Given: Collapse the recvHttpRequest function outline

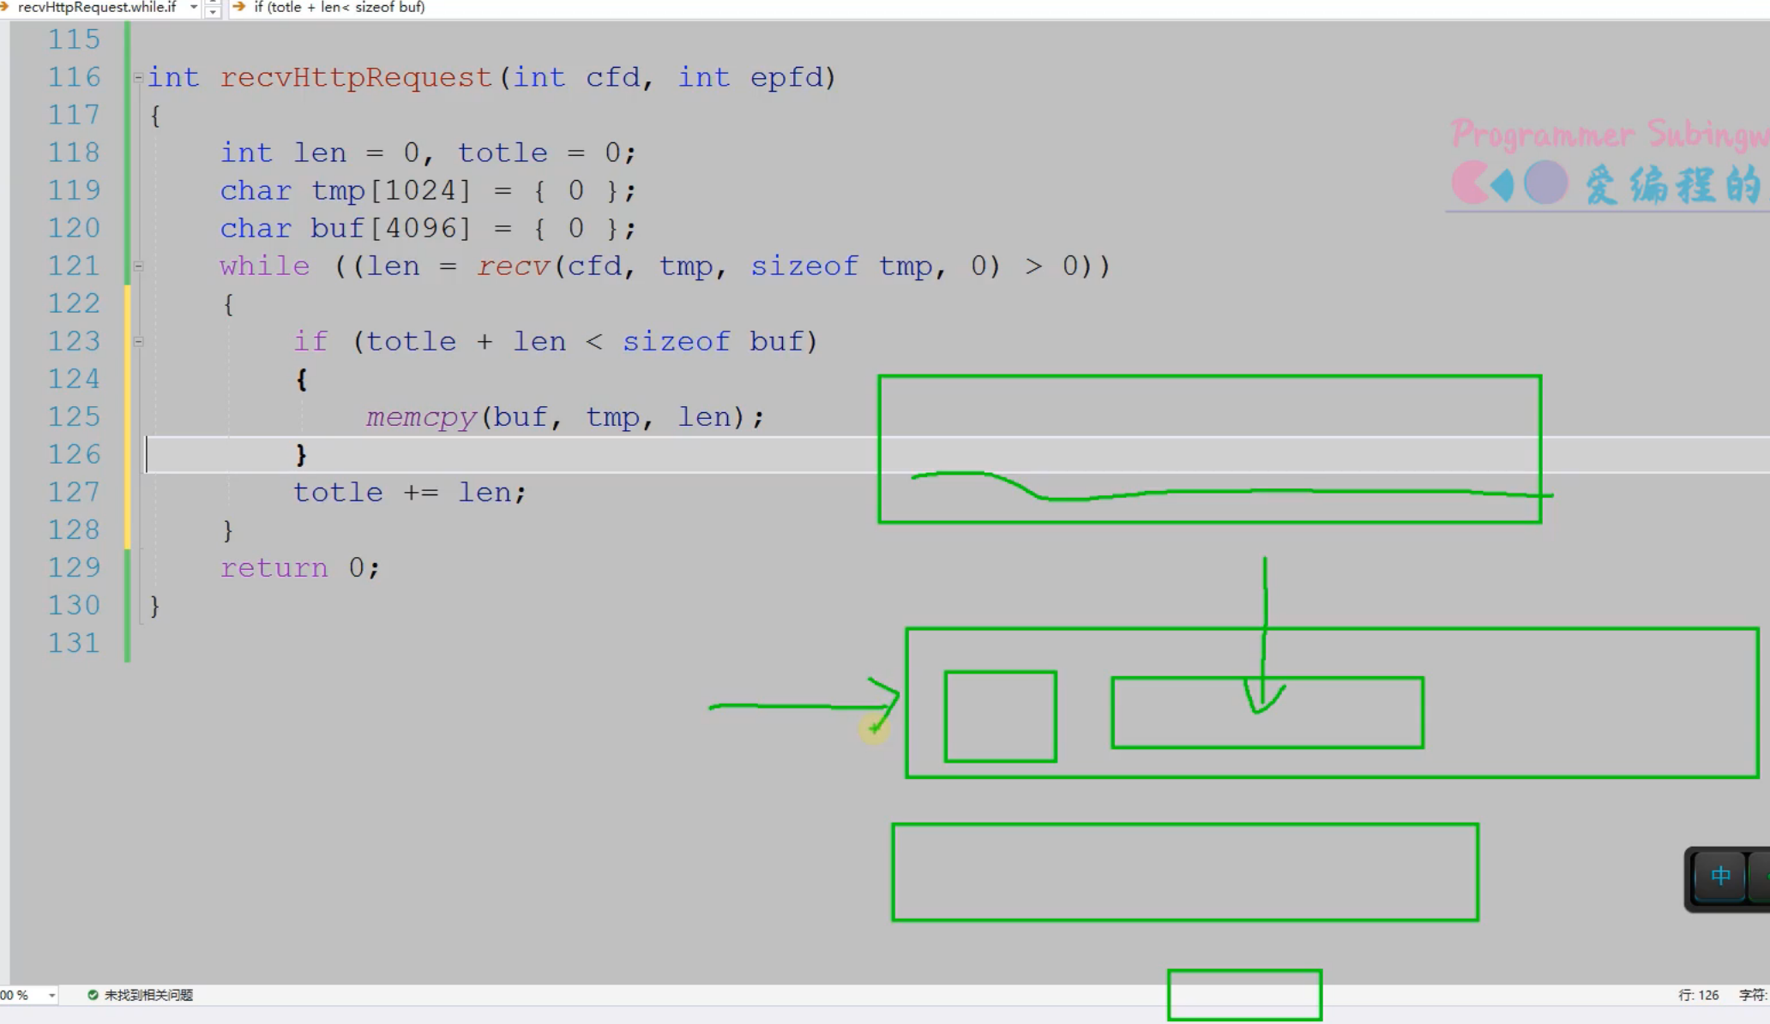Looking at the screenshot, I should click(138, 77).
